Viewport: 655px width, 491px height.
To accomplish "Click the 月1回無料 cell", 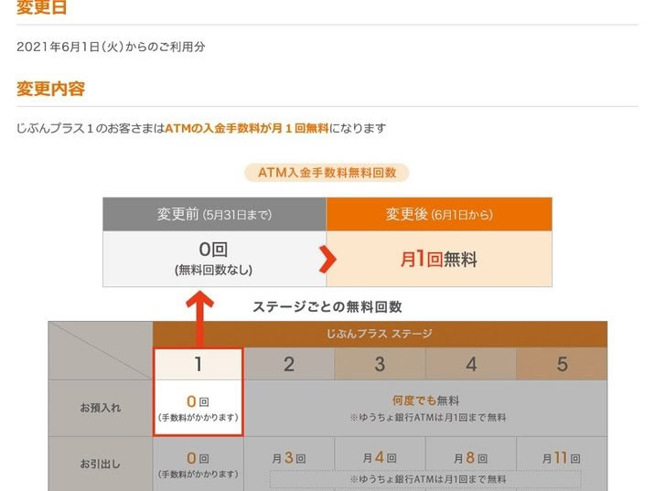I will point(439,259).
